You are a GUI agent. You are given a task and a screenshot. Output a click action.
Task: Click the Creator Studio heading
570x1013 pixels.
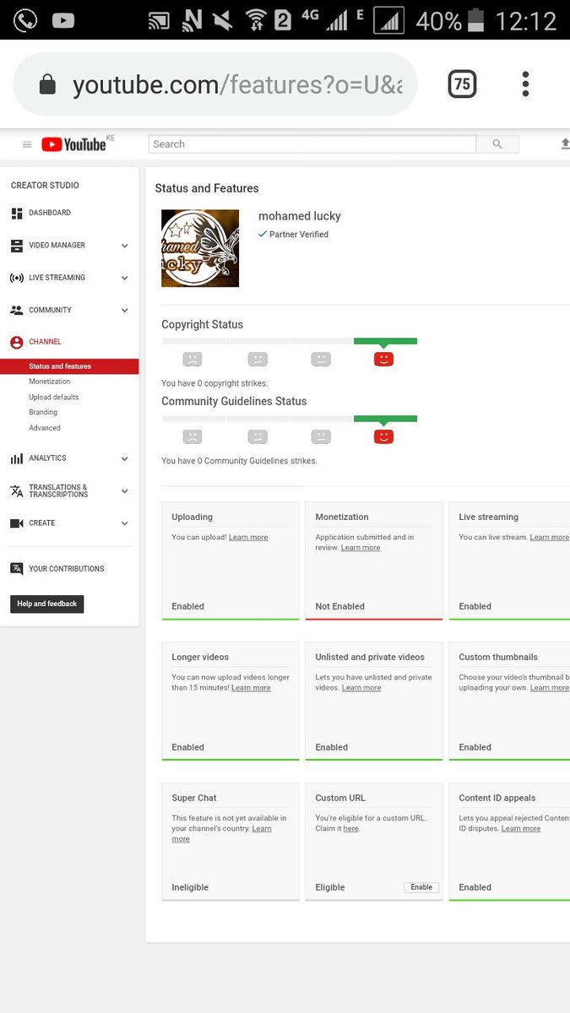[45, 186]
